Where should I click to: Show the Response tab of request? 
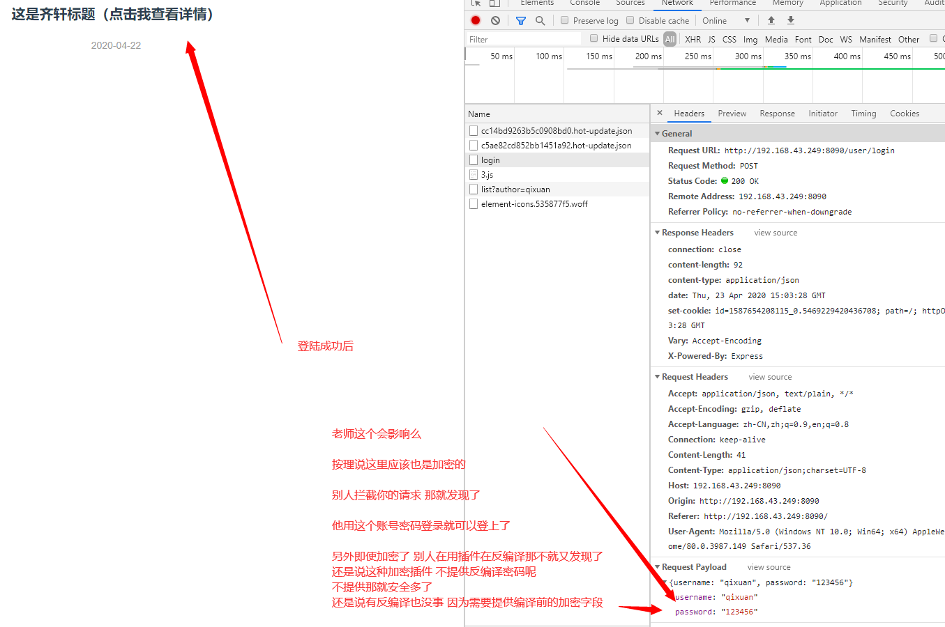[x=777, y=114]
